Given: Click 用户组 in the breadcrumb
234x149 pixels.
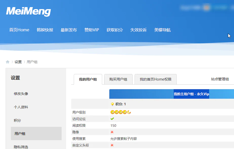Looking at the screenshot, I should [x=32, y=62].
